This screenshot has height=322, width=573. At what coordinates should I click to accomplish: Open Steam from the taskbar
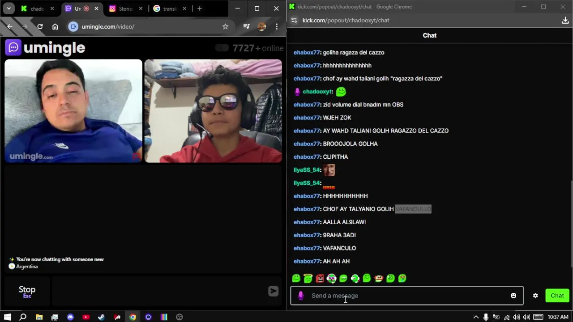point(102,317)
